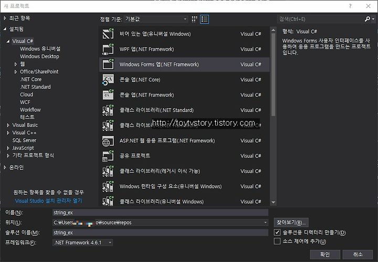The image size is (378, 262).
Task: Click the project name field
Action: (x=160, y=212)
